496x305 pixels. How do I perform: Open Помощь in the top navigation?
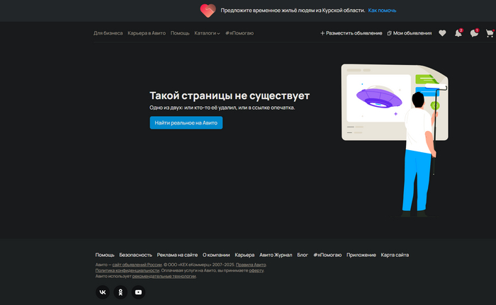click(x=180, y=33)
